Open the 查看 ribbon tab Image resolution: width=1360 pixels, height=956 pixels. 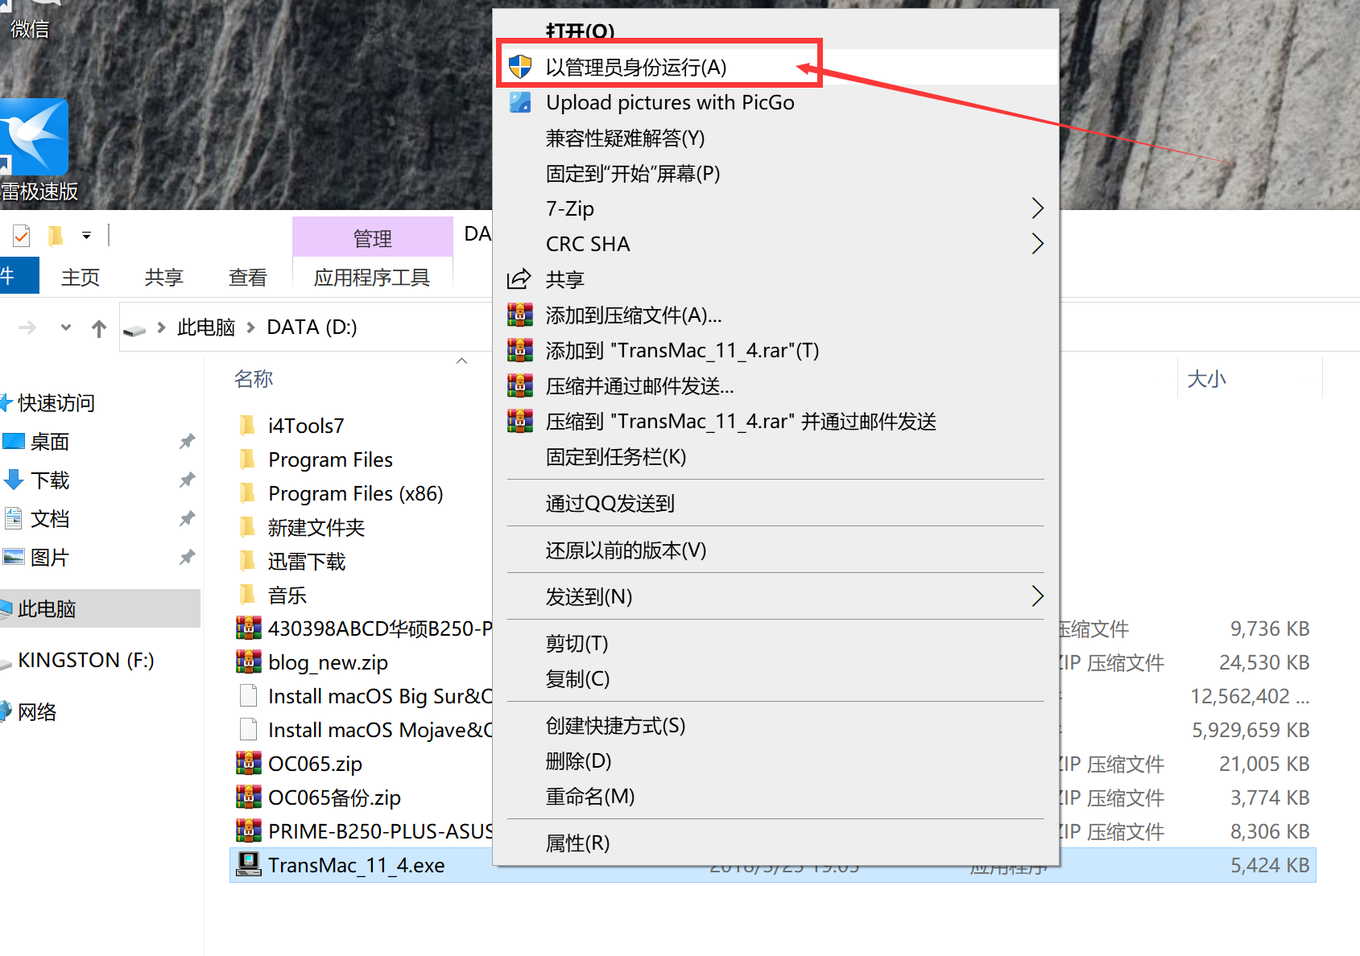(x=248, y=278)
